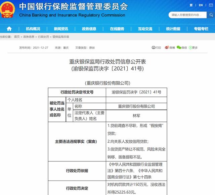Share via the WeChat icon

[179, 48]
